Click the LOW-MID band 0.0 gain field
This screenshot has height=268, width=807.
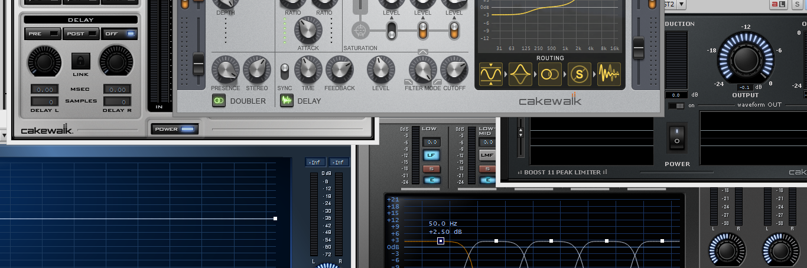487,142
